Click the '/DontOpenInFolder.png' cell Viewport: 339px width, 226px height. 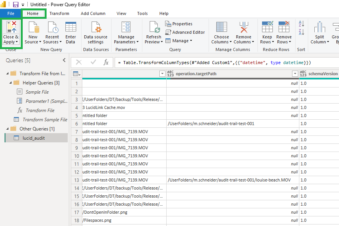click(124, 212)
